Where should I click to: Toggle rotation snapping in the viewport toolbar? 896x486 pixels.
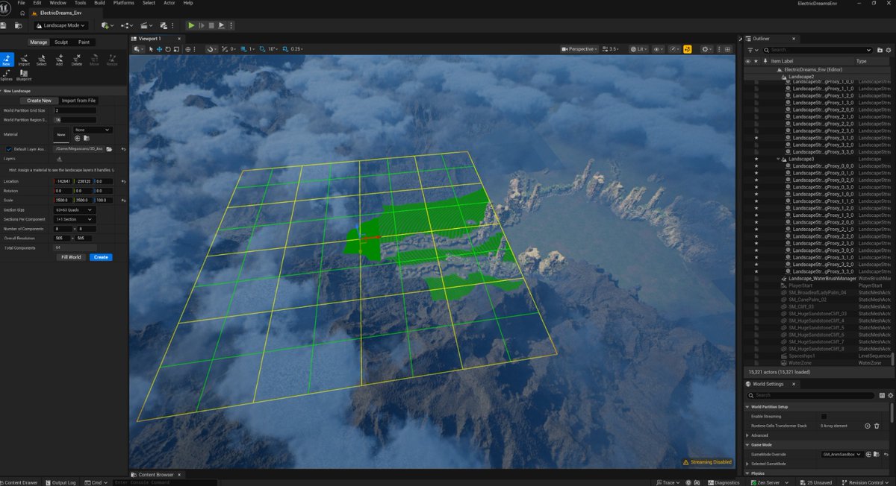[261, 49]
